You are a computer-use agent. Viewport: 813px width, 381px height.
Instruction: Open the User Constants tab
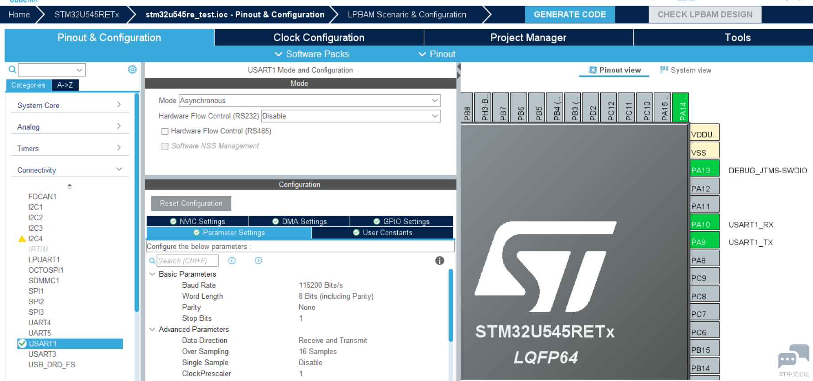tap(383, 232)
